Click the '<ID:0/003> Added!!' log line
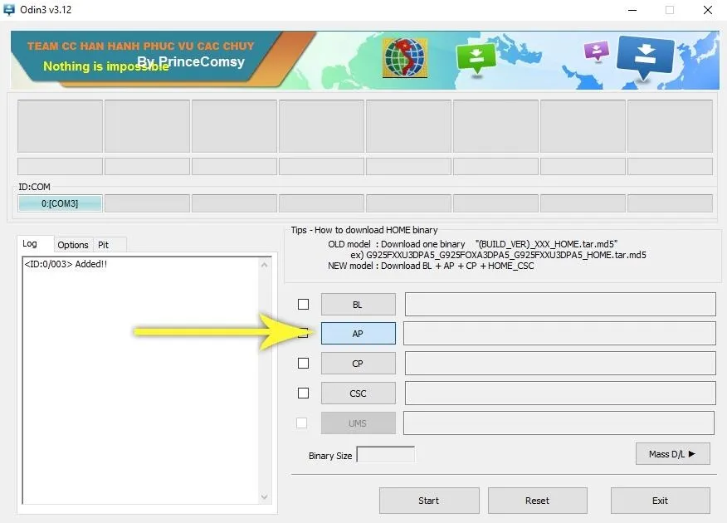727x523 pixels. tap(66, 264)
